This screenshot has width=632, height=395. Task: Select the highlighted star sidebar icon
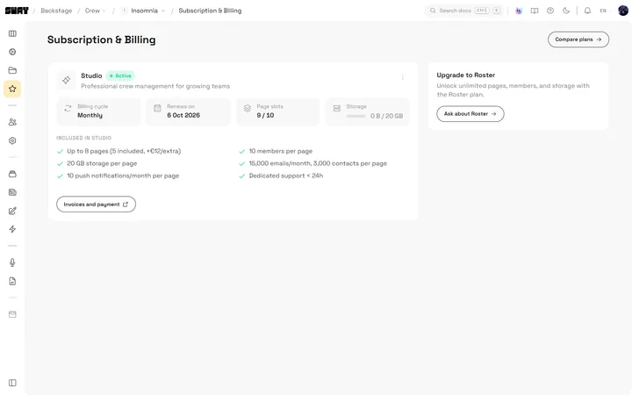pos(12,89)
